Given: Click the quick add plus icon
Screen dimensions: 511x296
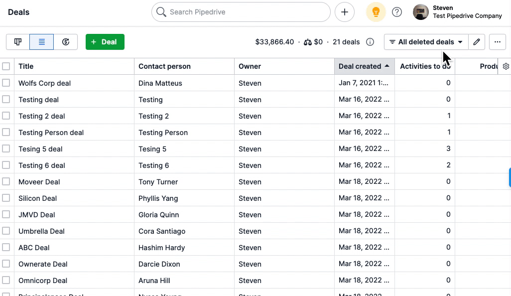Looking at the screenshot, I should (345, 11).
